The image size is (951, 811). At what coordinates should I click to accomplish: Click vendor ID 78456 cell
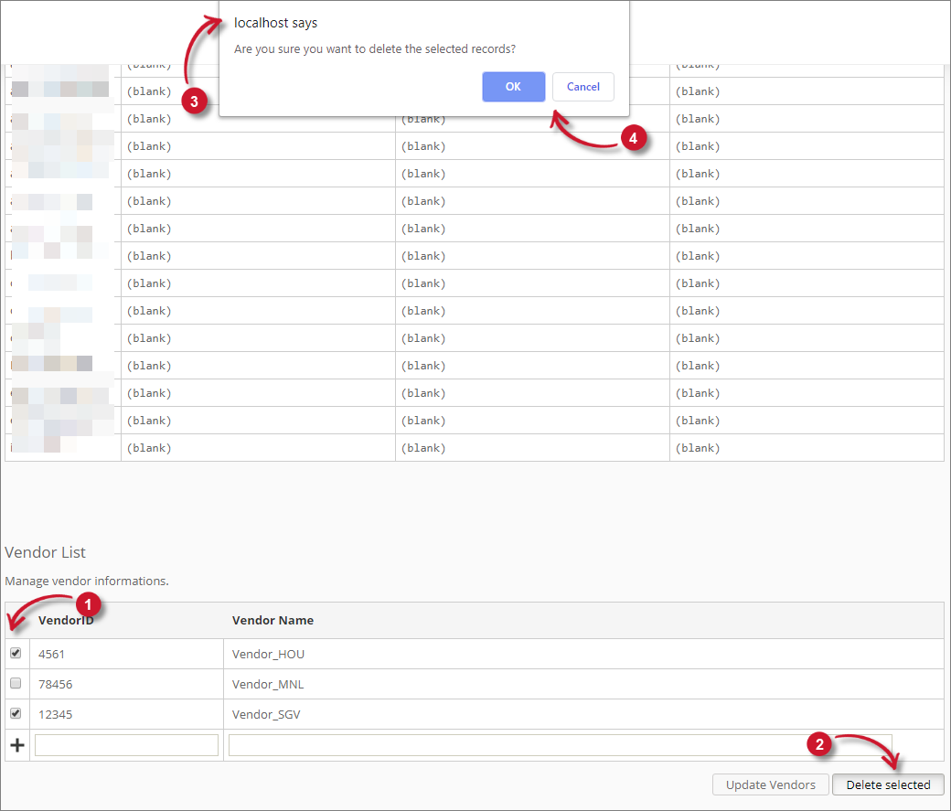pyautogui.click(x=55, y=683)
